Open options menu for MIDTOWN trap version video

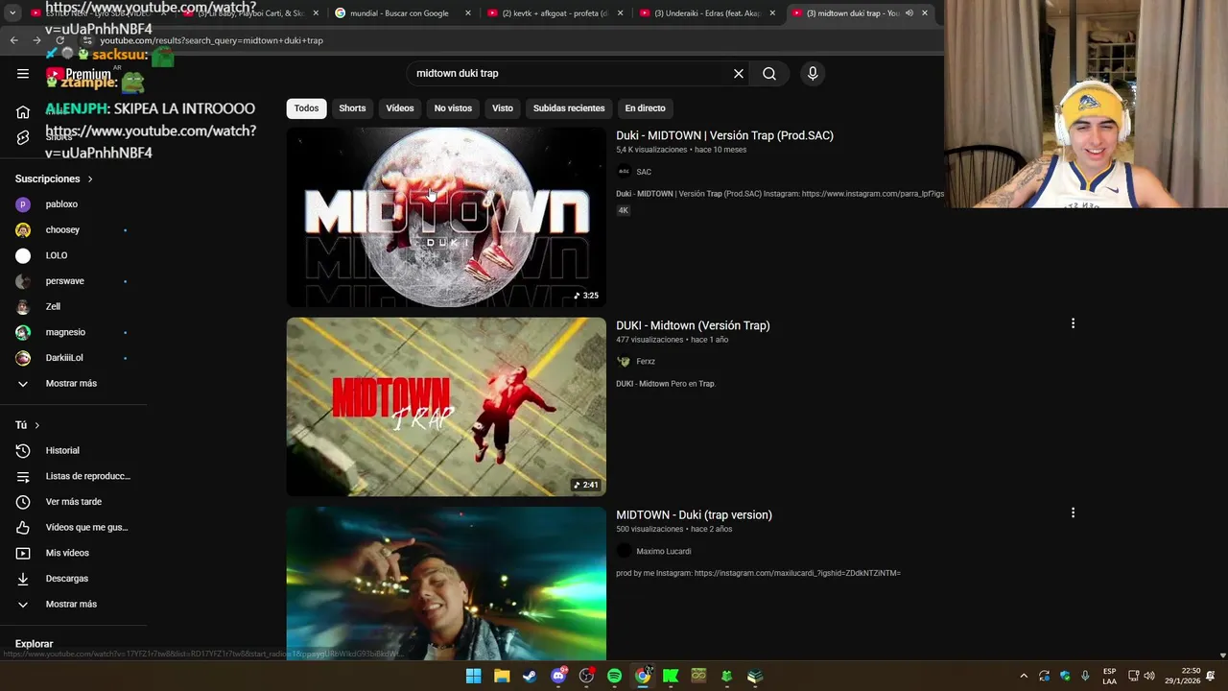1073,512
